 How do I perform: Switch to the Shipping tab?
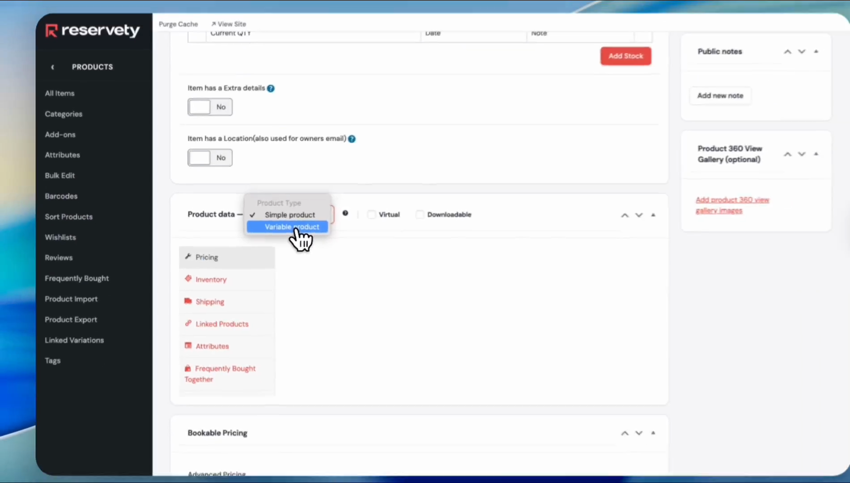coord(210,302)
